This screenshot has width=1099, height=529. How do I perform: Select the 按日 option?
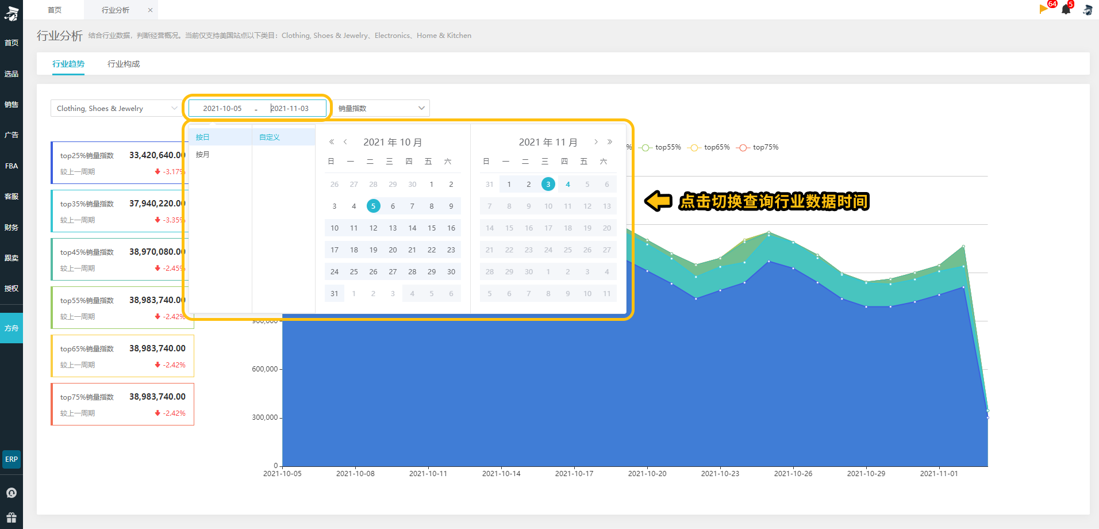pyautogui.click(x=220, y=137)
